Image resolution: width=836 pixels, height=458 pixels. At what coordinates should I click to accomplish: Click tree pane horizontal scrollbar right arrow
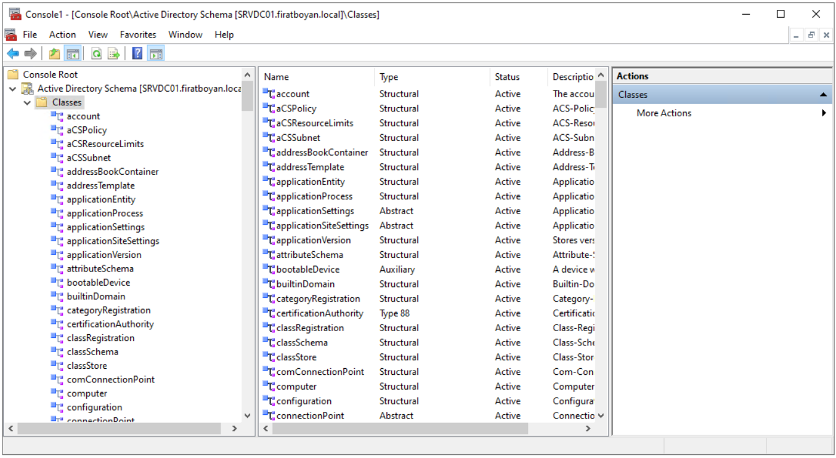click(234, 428)
